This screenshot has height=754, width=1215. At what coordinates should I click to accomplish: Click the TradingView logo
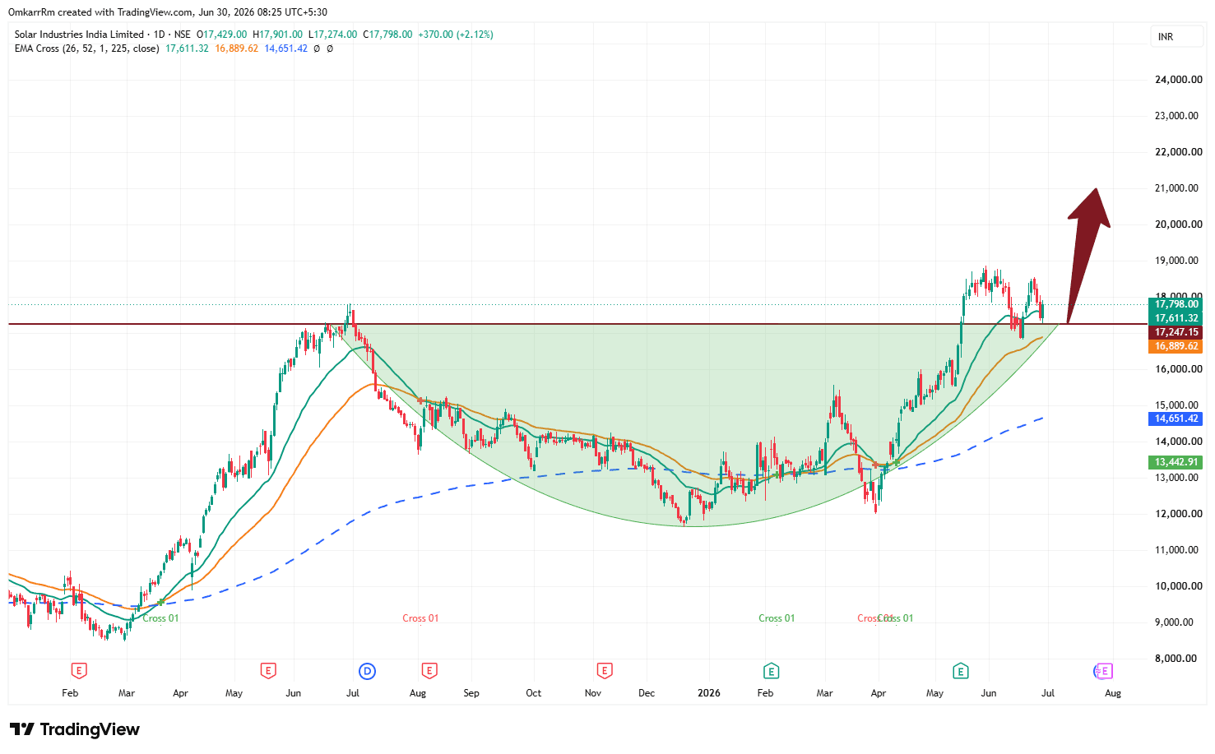(75, 729)
